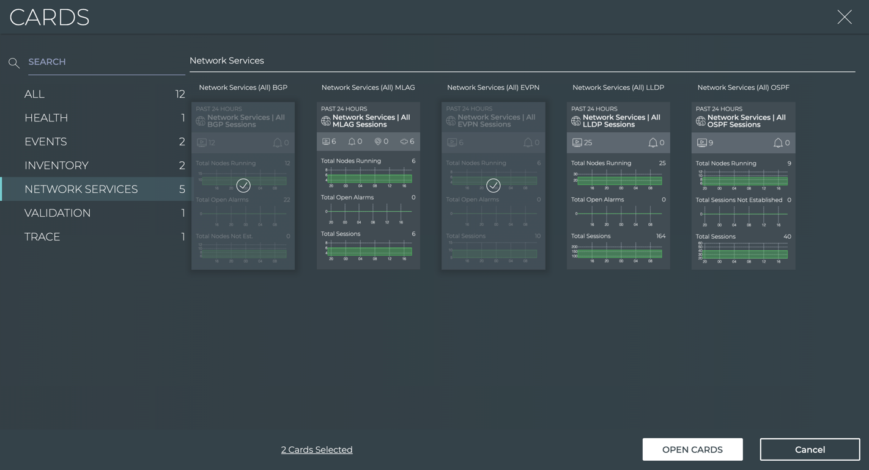
Task: Close the Cards dialog with X
Action: 845,17
